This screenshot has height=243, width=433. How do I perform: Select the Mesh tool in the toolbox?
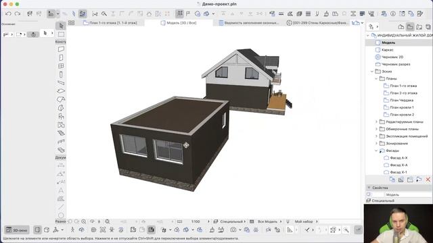[x=61, y=150]
